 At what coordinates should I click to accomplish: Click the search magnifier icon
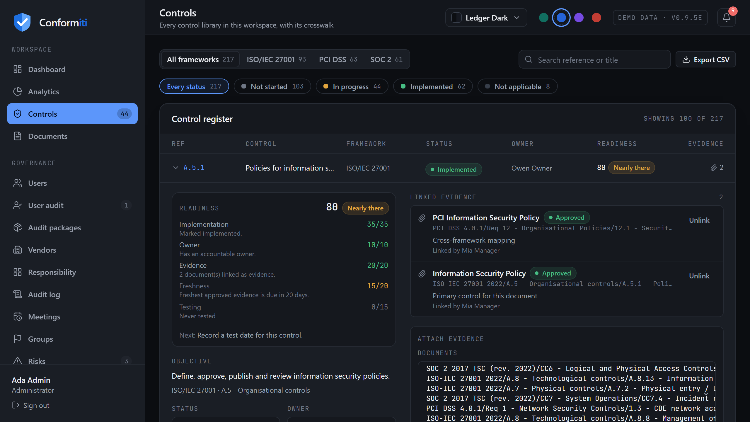point(529,59)
